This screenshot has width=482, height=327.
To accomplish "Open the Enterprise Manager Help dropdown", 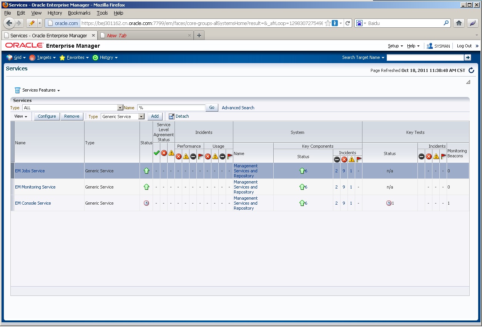I will [413, 46].
